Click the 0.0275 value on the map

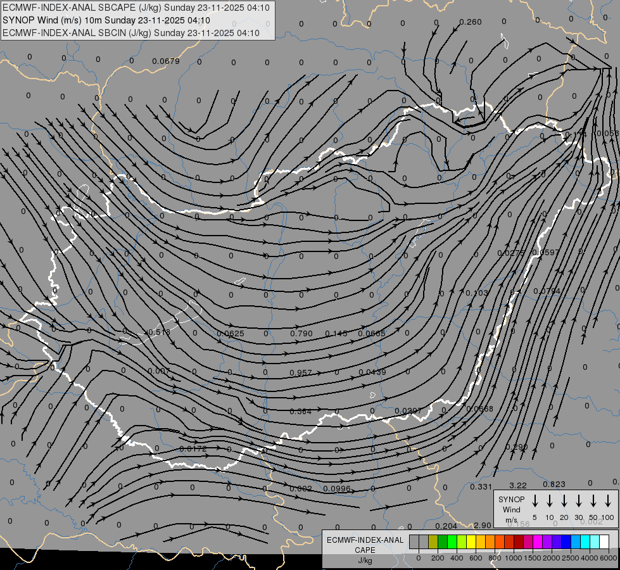point(511,253)
